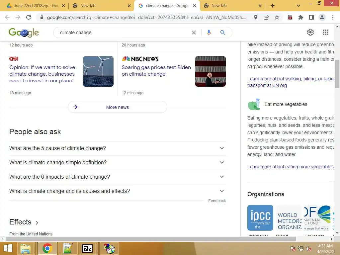Expand 'What is climate change and its causes and effects?'
Viewport: 340px width, 255px height.
coord(118,191)
